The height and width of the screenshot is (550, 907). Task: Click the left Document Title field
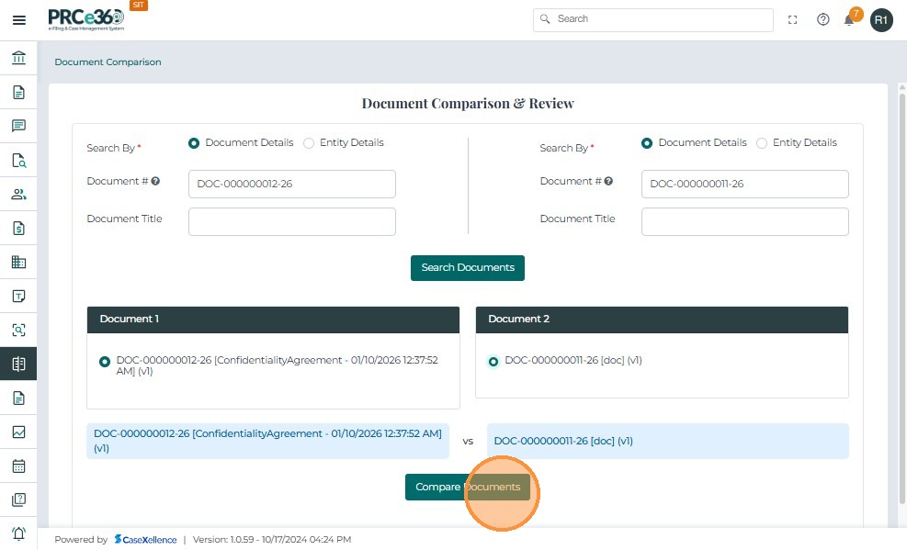pyautogui.click(x=291, y=221)
